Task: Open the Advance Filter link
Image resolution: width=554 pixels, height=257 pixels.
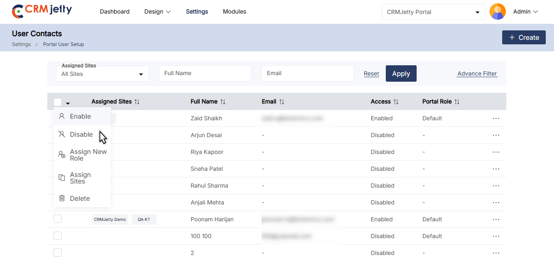Action: (x=477, y=74)
